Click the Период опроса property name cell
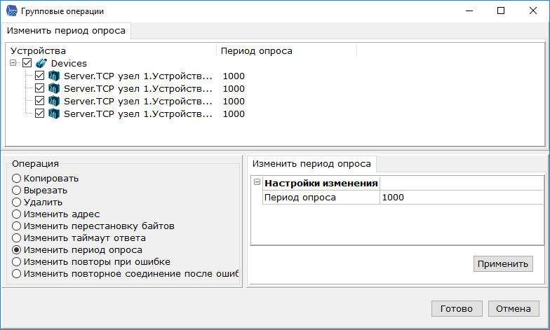Image resolution: width=550 pixels, height=330 pixels. pos(321,198)
